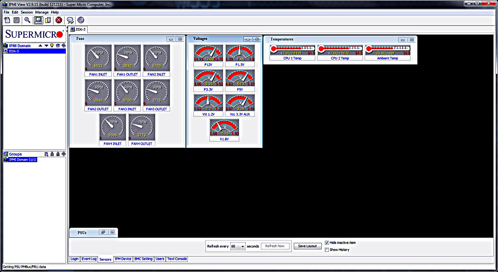
Task: Maximize the Temperatures panel
Action: pos(411,40)
